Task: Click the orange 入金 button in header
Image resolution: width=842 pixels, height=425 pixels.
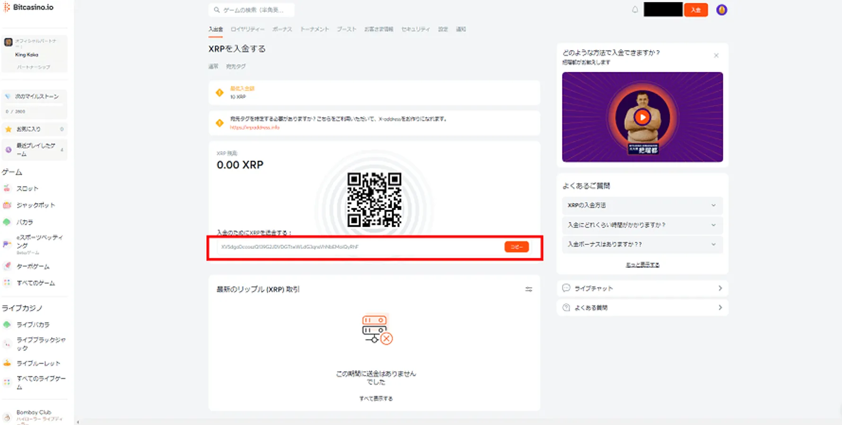Action: pos(696,9)
